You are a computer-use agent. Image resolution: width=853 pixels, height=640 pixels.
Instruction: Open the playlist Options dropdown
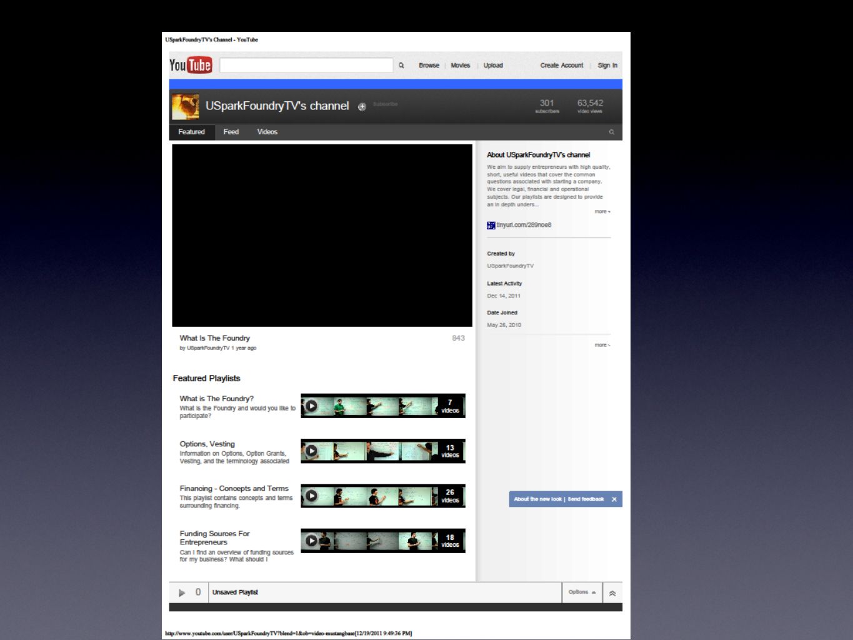[582, 592]
